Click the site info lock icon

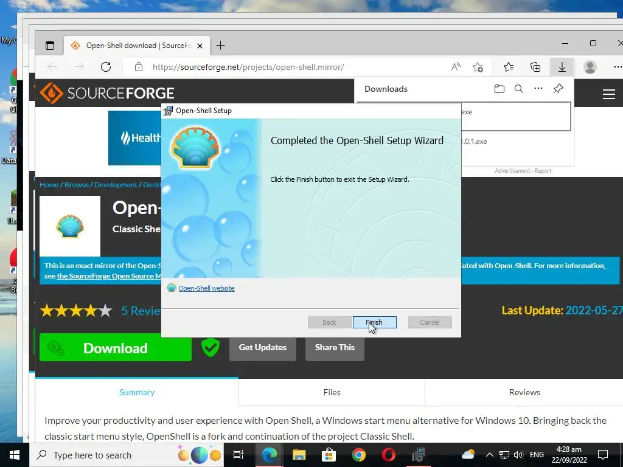pyautogui.click(x=138, y=67)
